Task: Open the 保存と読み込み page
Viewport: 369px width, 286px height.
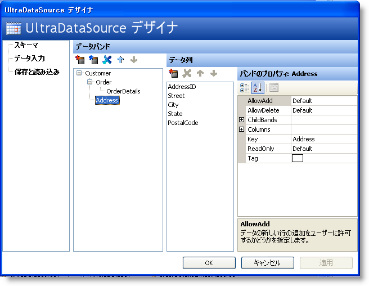Action: [37, 72]
